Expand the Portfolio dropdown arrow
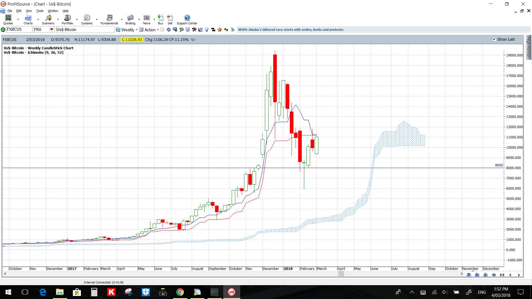The width and height of the screenshot is (532, 299). [77, 20]
